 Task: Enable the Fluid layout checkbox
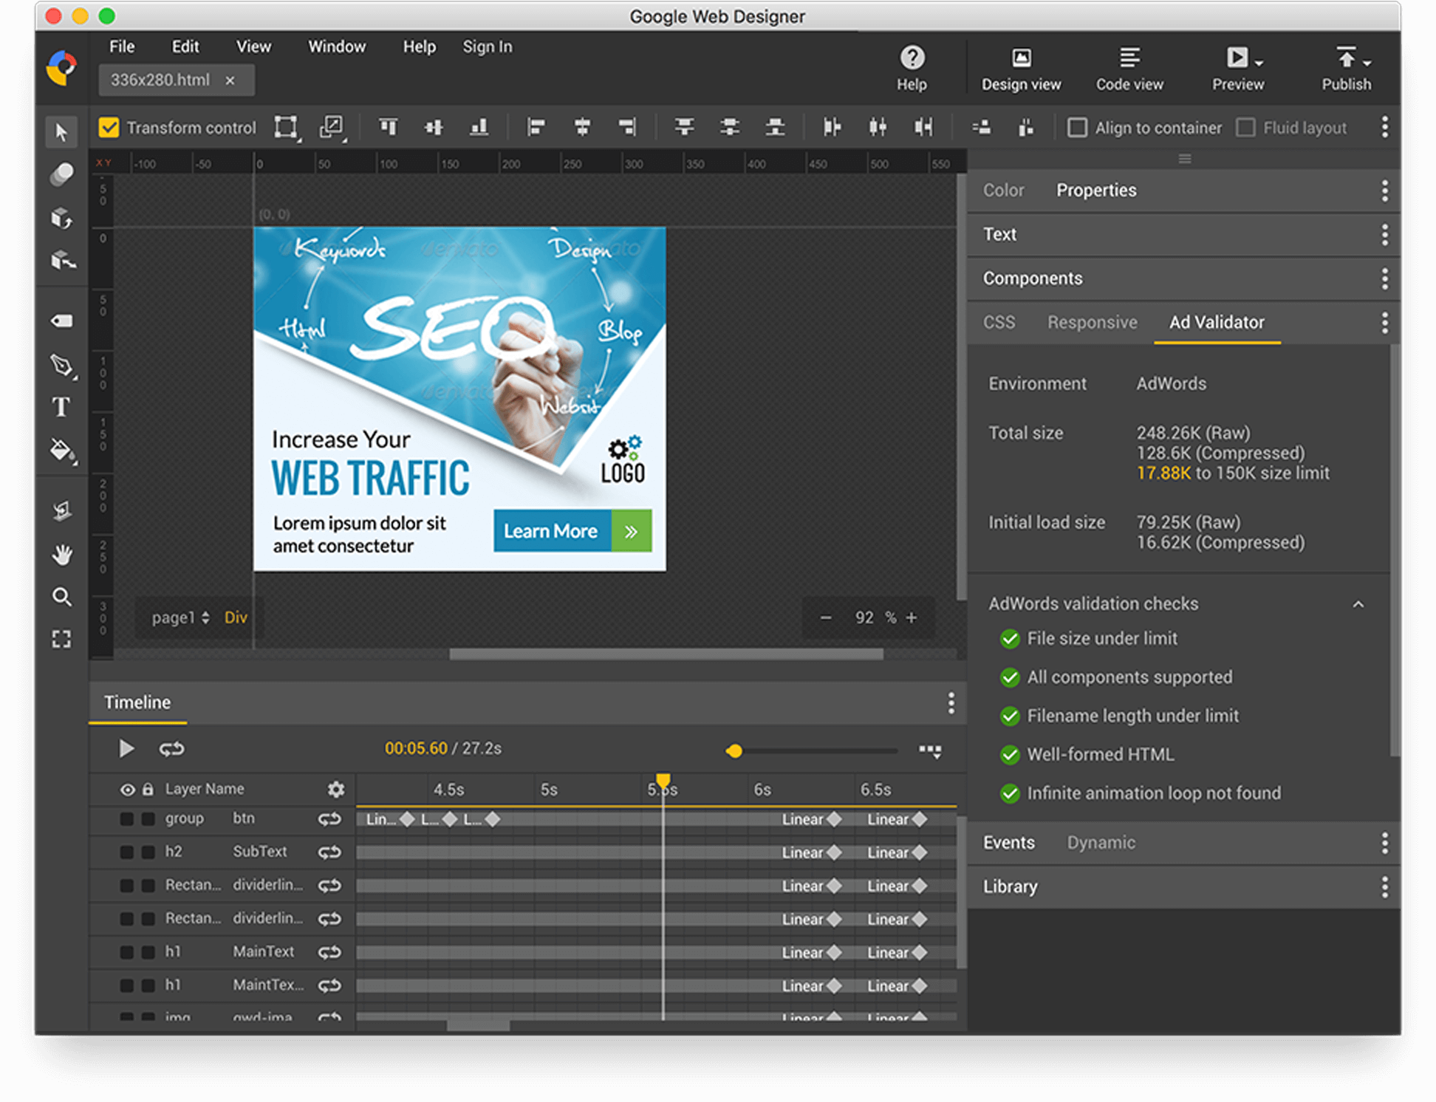coord(1245,128)
